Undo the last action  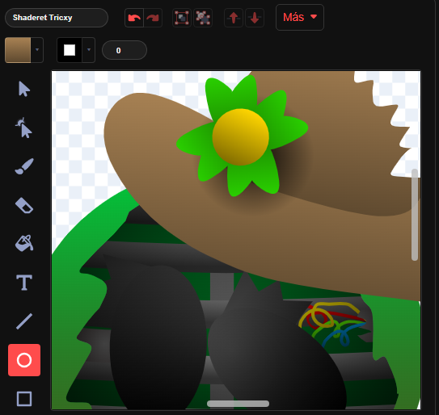134,18
